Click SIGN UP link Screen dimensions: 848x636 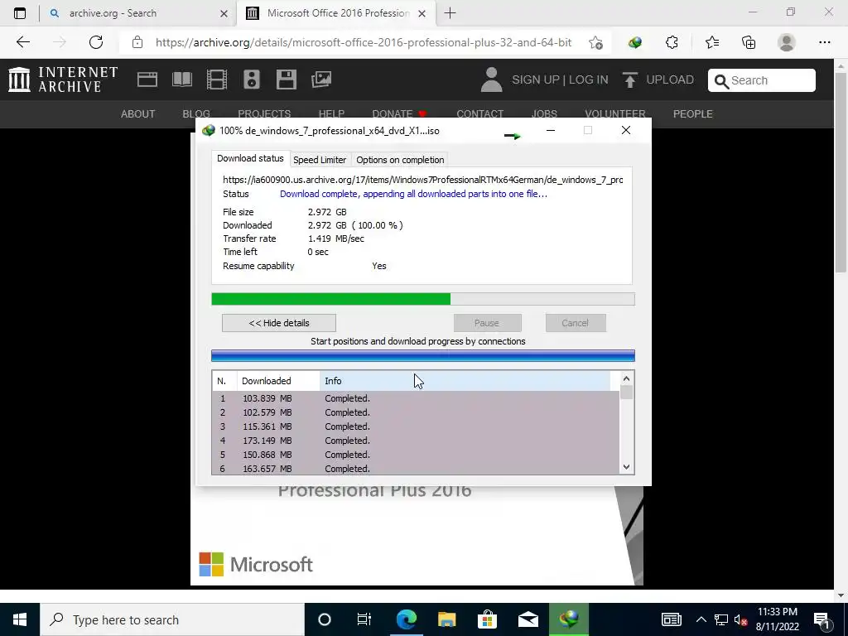click(x=536, y=80)
